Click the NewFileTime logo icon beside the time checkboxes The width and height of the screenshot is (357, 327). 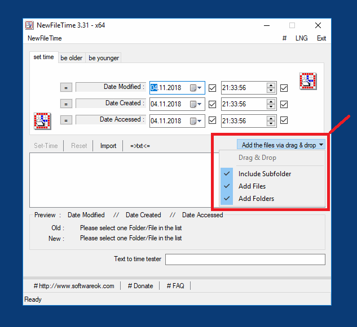308,81
